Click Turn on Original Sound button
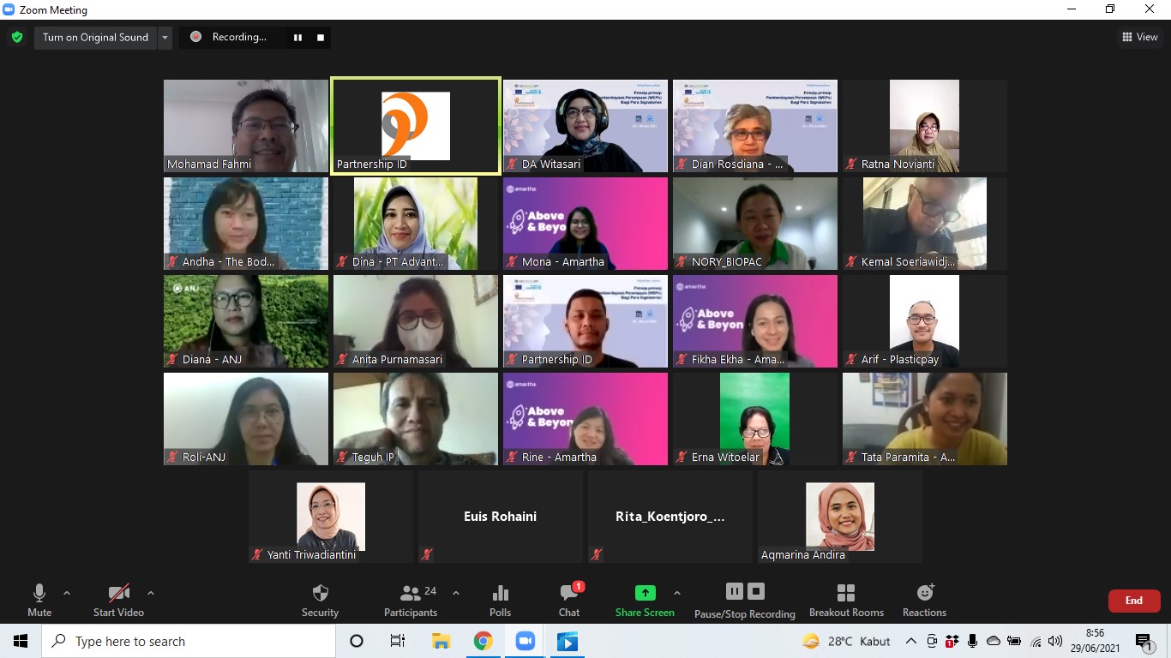Screen dimensions: 1171x658 pos(95,37)
